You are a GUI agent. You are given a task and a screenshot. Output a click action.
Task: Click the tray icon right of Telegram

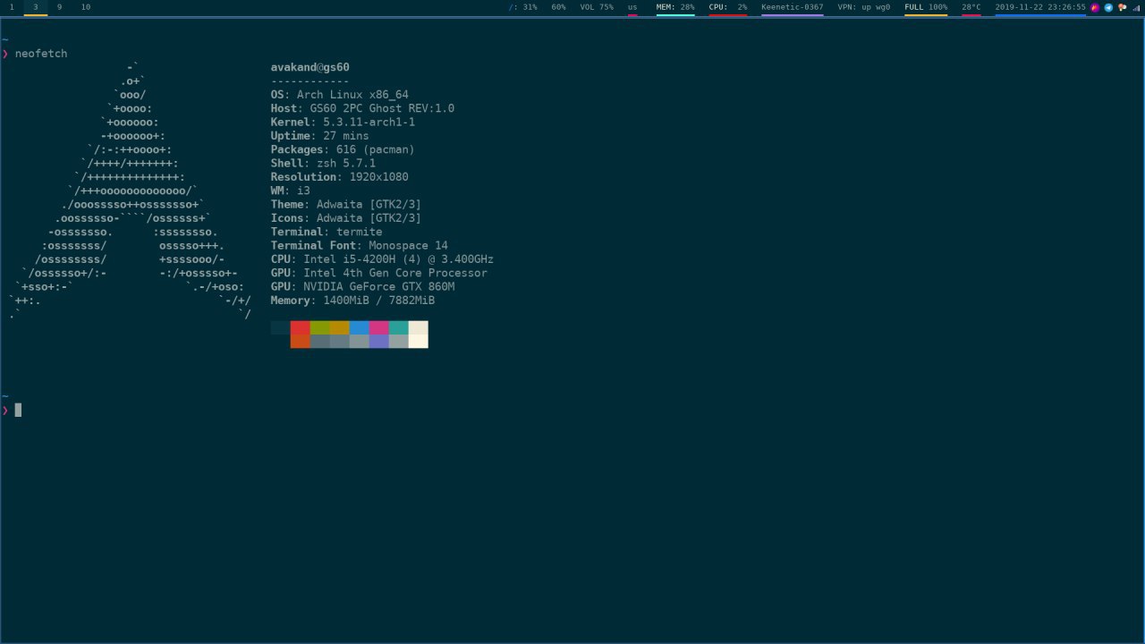point(1122,7)
